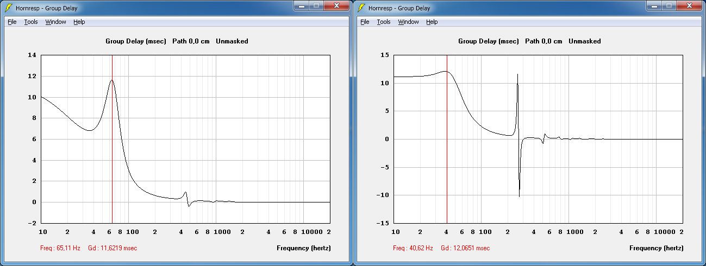Open Help menu in left Group Delay window
The width and height of the screenshot is (706, 266).
coord(79,22)
